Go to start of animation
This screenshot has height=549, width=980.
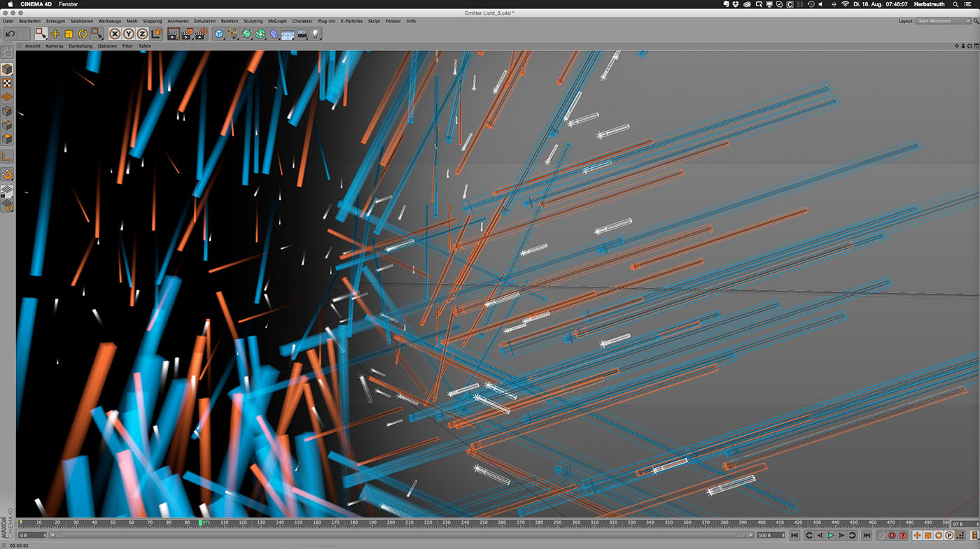(x=794, y=536)
